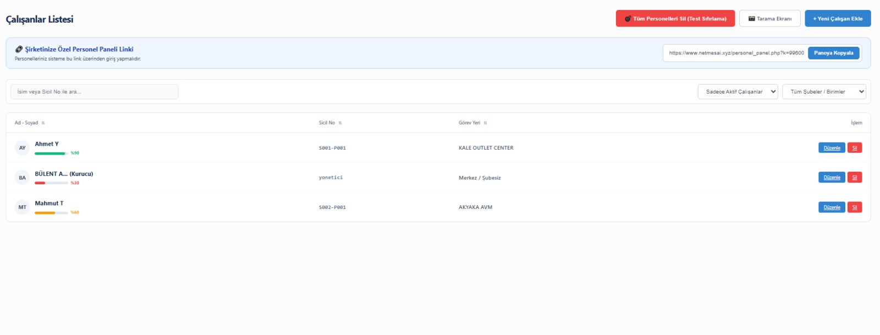Click Sil for Ahmet Y
Screen dimensions: 880x335
(x=855, y=147)
